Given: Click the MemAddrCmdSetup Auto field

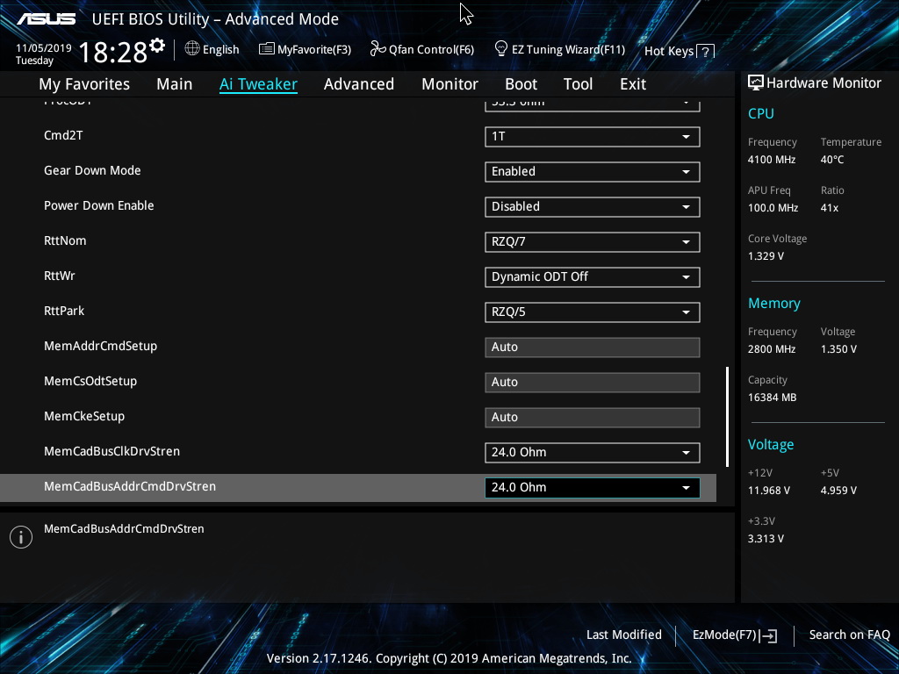Looking at the screenshot, I should (x=593, y=347).
